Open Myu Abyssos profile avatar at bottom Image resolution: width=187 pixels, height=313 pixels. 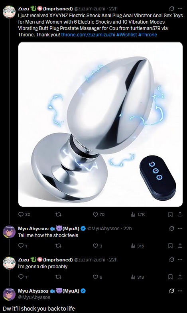(9, 294)
